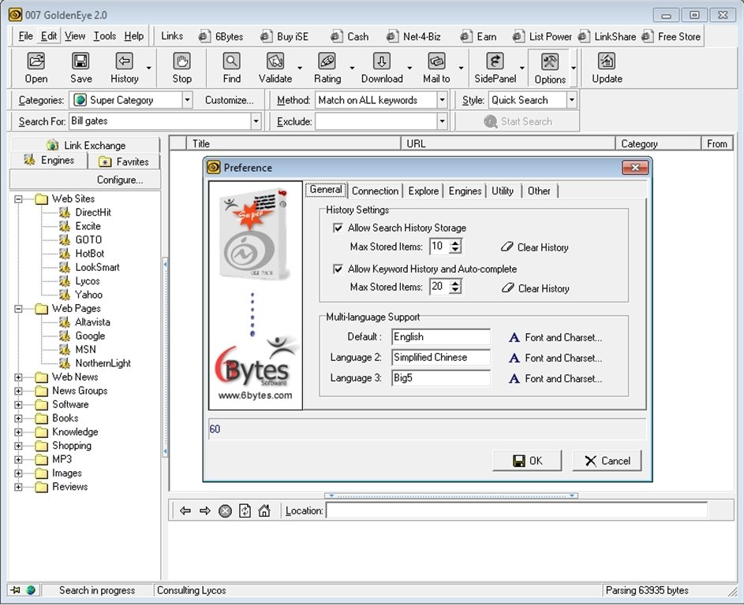The height and width of the screenshot is (605, 744).
Task: Click the Buy iSE link icon
Action: tap(266, 36)
